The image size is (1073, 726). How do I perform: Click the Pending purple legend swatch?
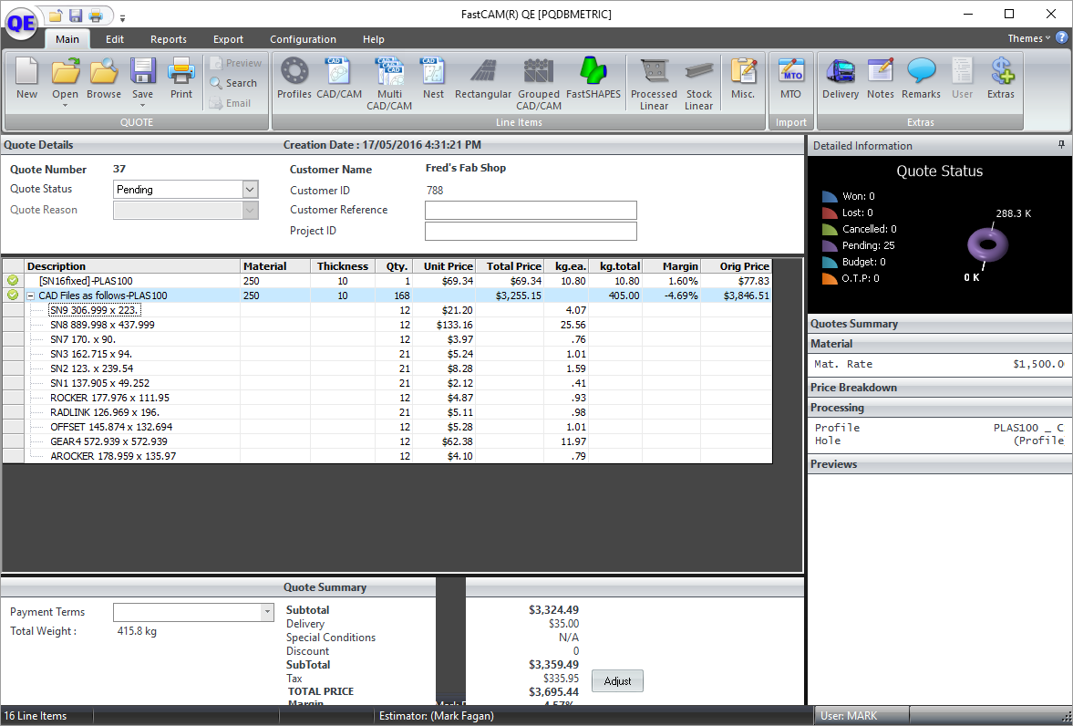(x=830, y=246)
